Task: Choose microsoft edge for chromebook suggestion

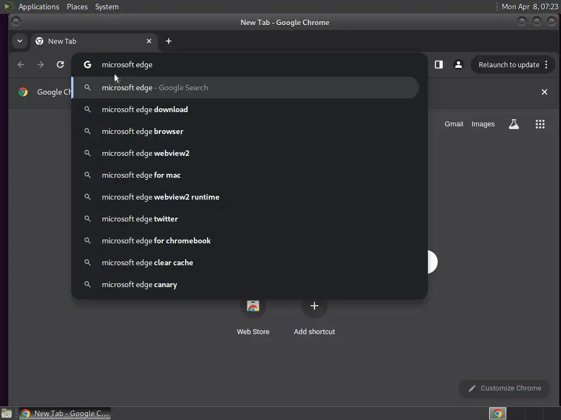Action: click(x=245, y=241)
